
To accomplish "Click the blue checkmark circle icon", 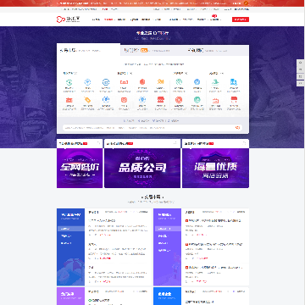I will pyautogui.click(x=197, y=82).
